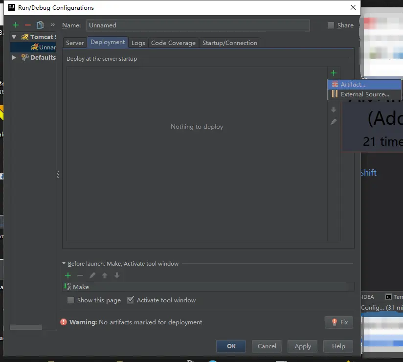
Task: Open the Code Coverage tab
Action: pyautogui.click(x=173, y=43)
